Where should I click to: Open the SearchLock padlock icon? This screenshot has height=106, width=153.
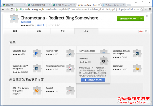(x=137, y=68)
